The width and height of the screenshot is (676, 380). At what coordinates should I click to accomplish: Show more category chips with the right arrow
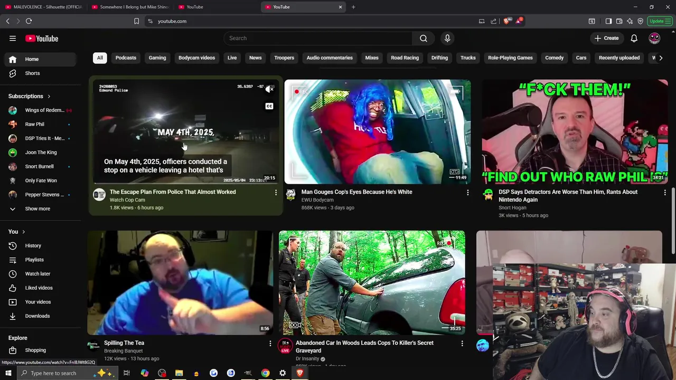point(661,58)
